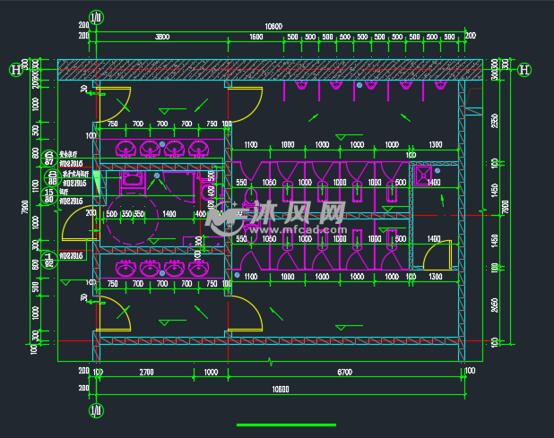Select the right H grid axis bubble
Viewport: 554px width, 438px height.
[x=525, y=70]
